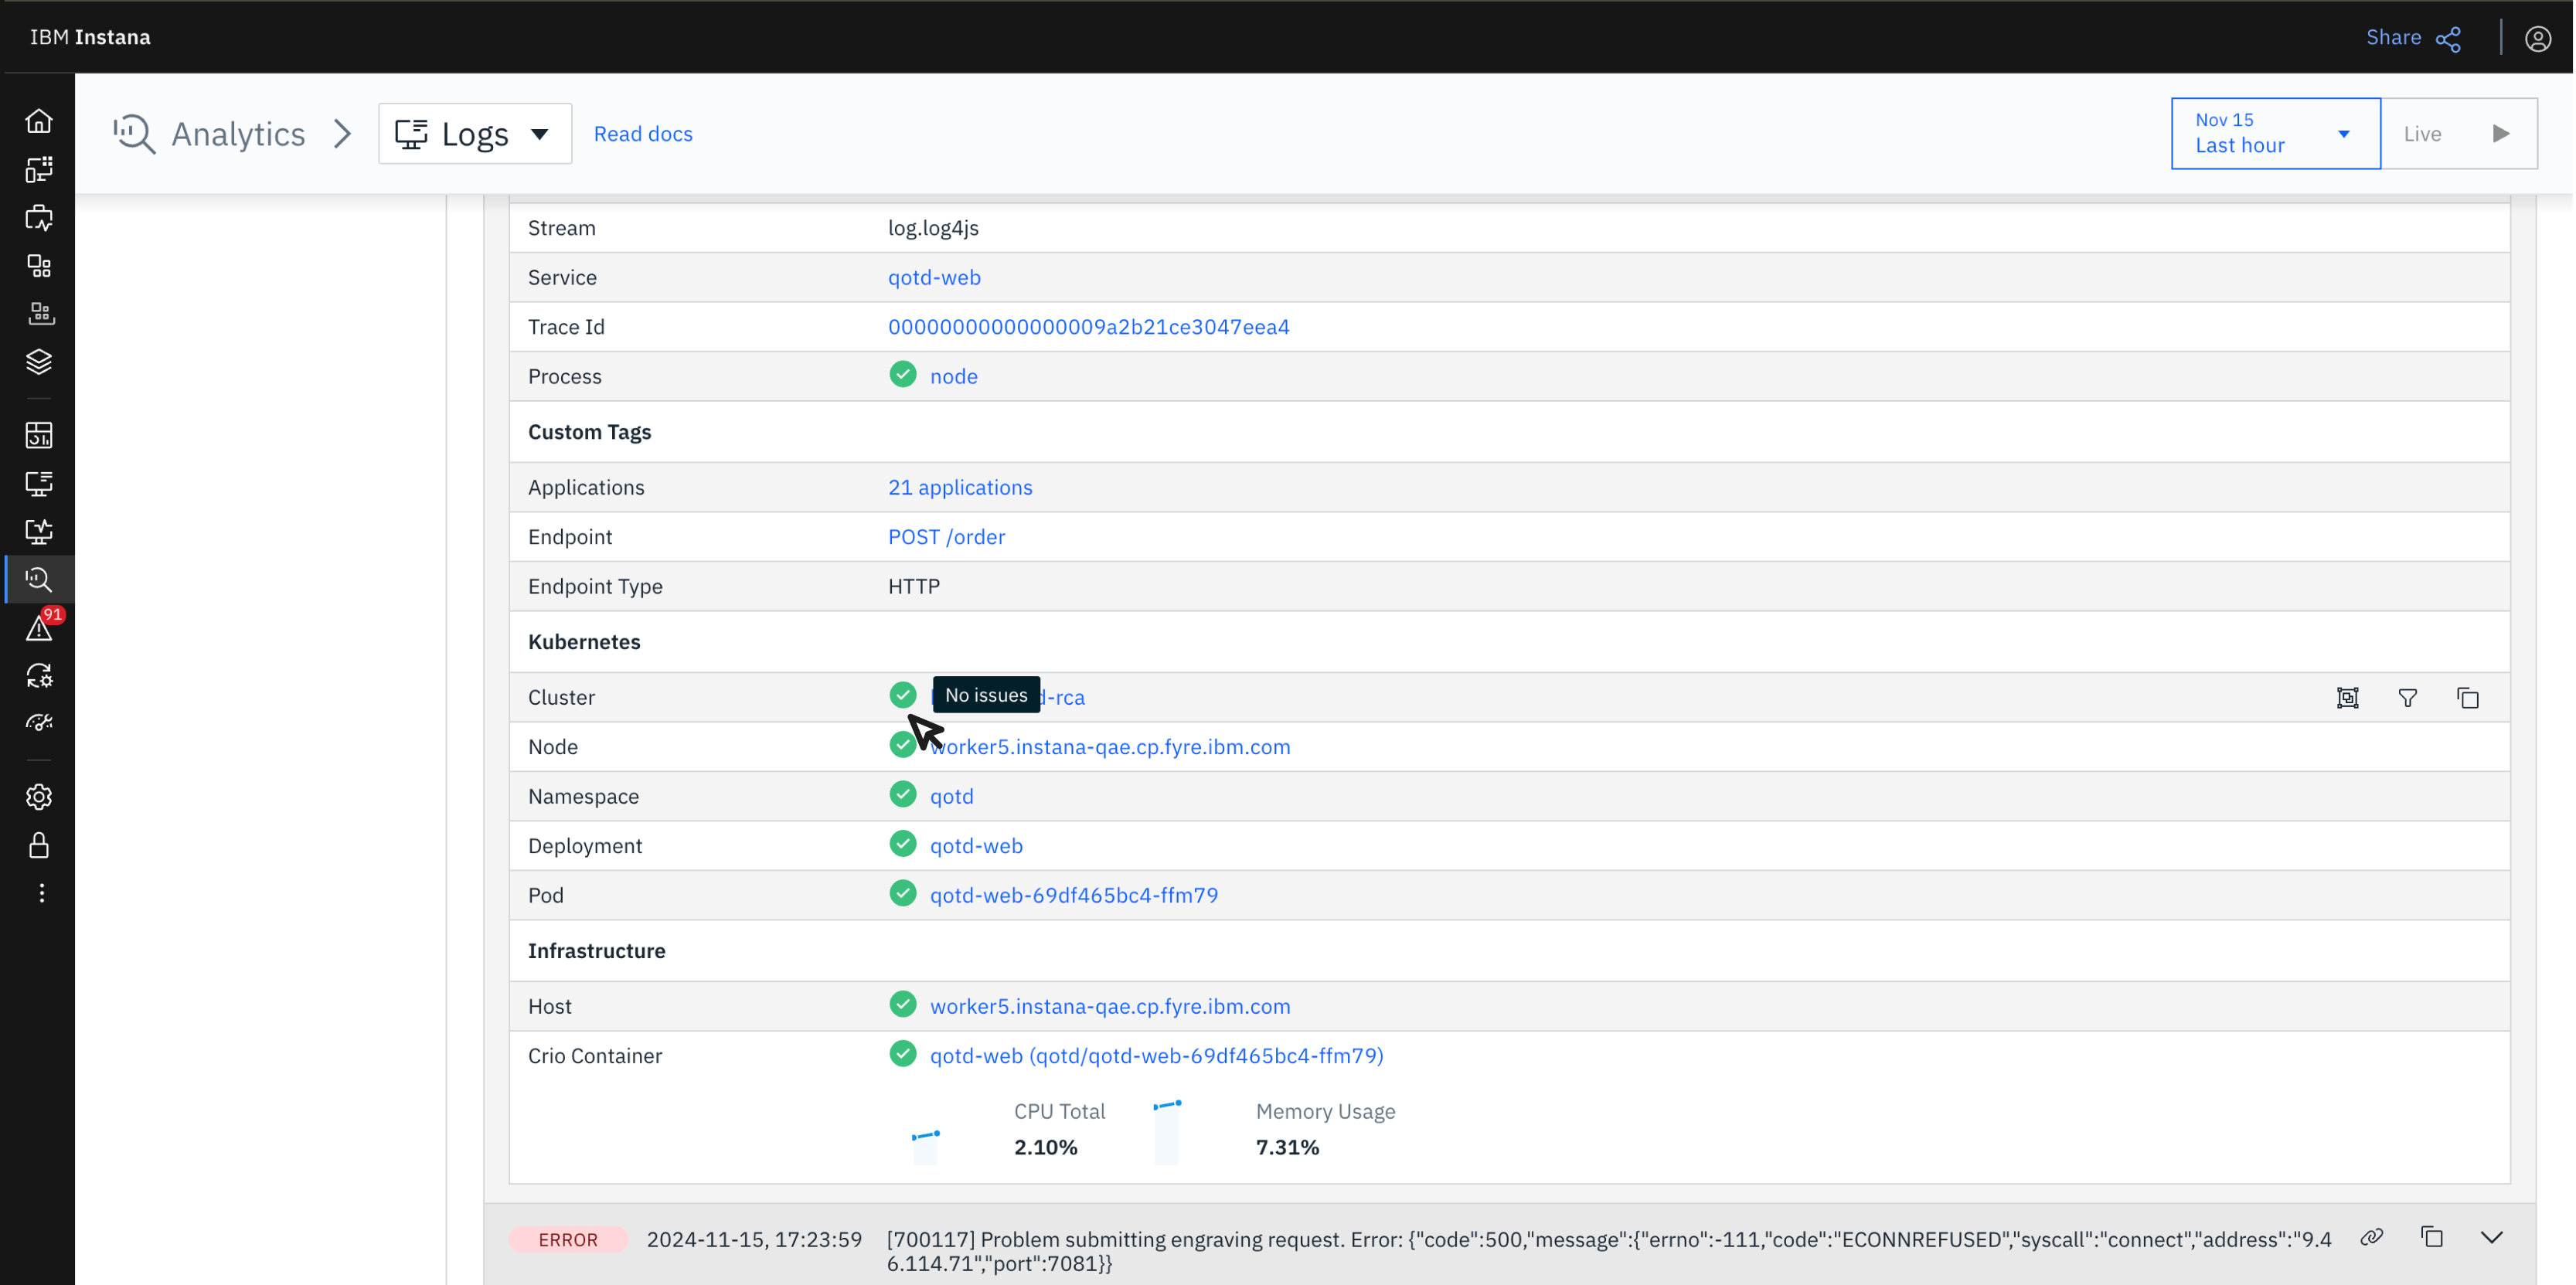The image size is (2576, 1285).
Task: Open the Nov 15 Last hour time picker
Action: pyautogui.click(x=2275, y=134)
